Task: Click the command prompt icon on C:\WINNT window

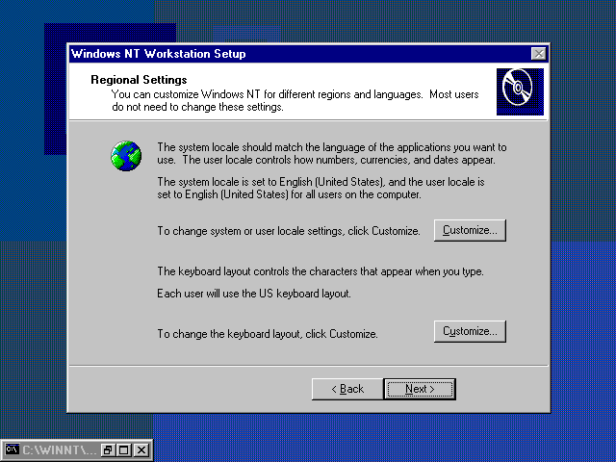Action: (12, 449)
